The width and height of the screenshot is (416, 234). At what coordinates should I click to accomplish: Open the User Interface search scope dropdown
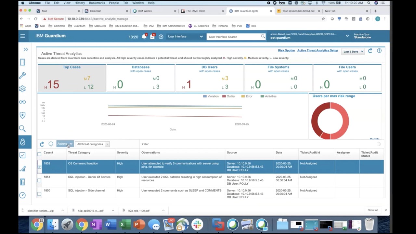tap(185, 36)
